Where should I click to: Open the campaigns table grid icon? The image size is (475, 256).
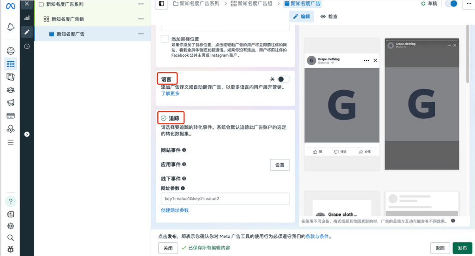click(11, 64)
